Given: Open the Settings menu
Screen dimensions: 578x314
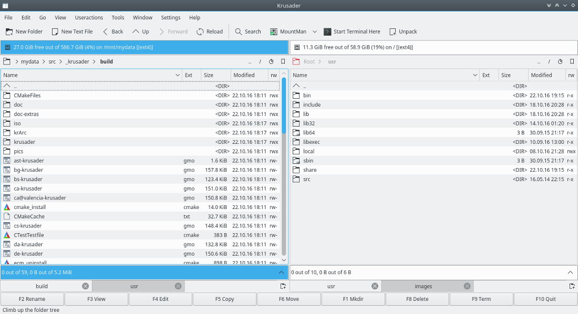Looking at the screenshot, I should pos(171,17).
